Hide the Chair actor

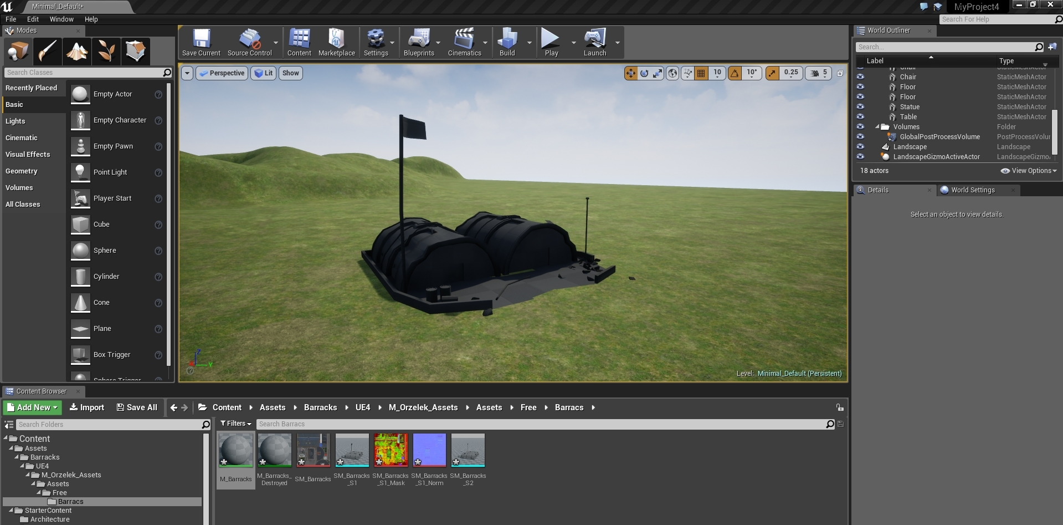(860, 77)
